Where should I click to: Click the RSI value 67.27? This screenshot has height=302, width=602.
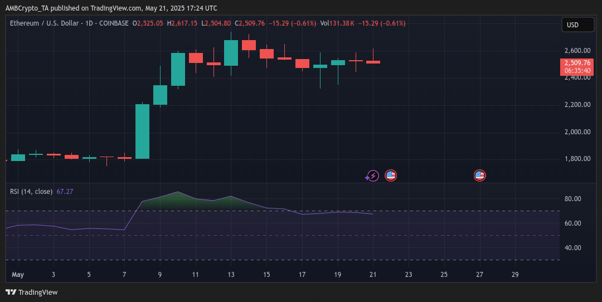point(65,192)
